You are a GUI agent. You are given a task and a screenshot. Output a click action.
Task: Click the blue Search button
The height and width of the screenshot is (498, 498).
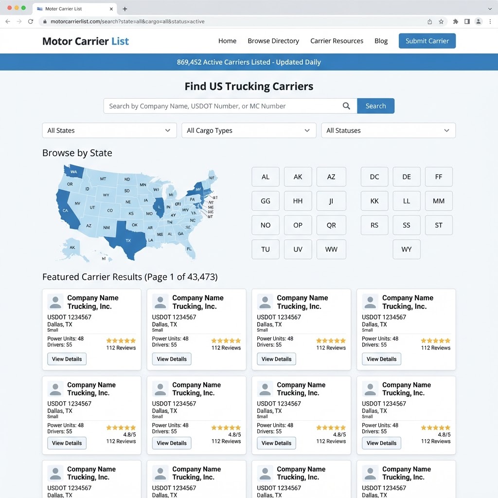click(376, 106)
